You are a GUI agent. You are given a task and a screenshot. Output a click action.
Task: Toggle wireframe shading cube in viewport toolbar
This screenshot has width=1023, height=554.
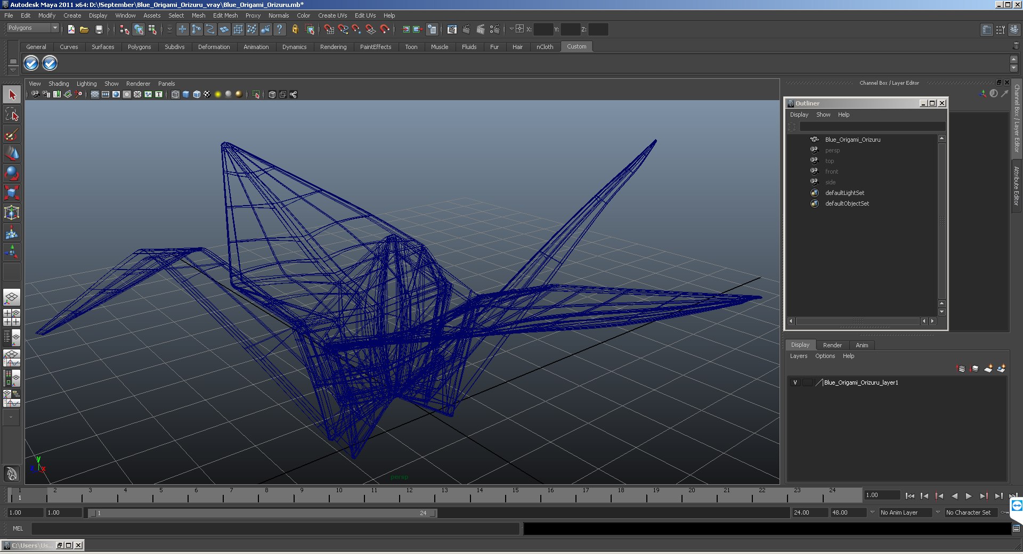[x=175, y=94]
